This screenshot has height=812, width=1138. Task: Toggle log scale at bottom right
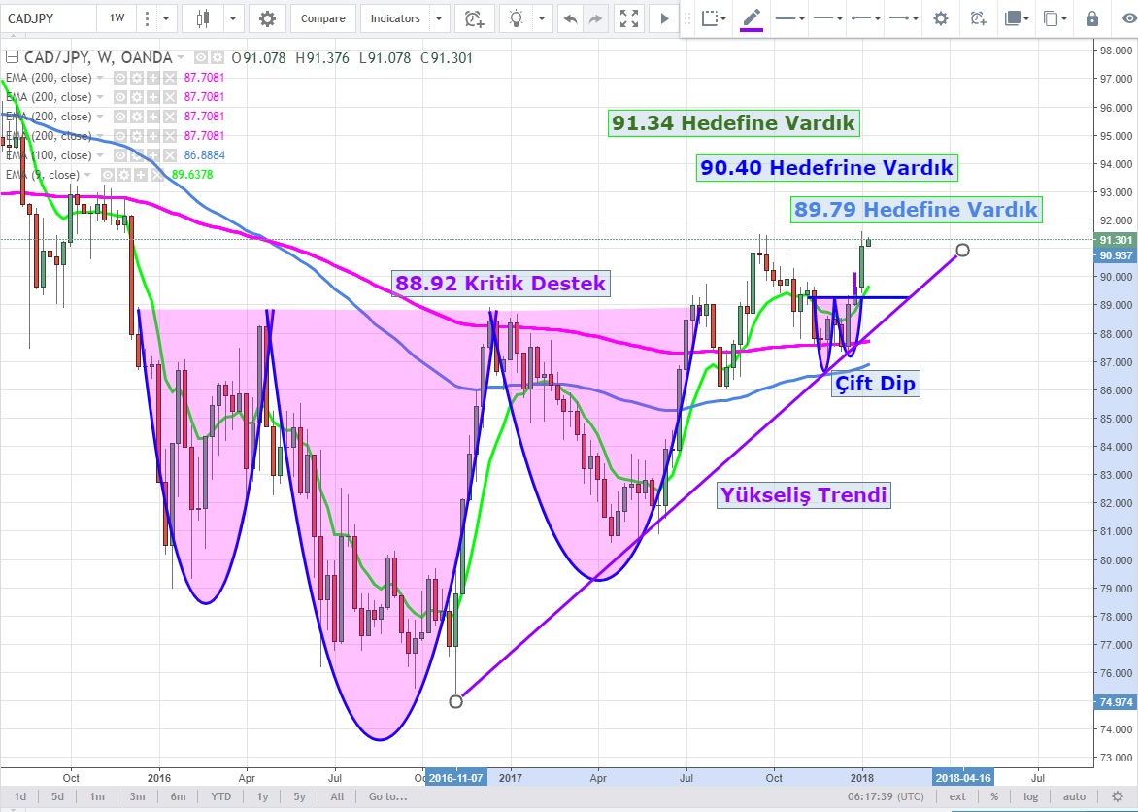click(x=1028, y=796)
